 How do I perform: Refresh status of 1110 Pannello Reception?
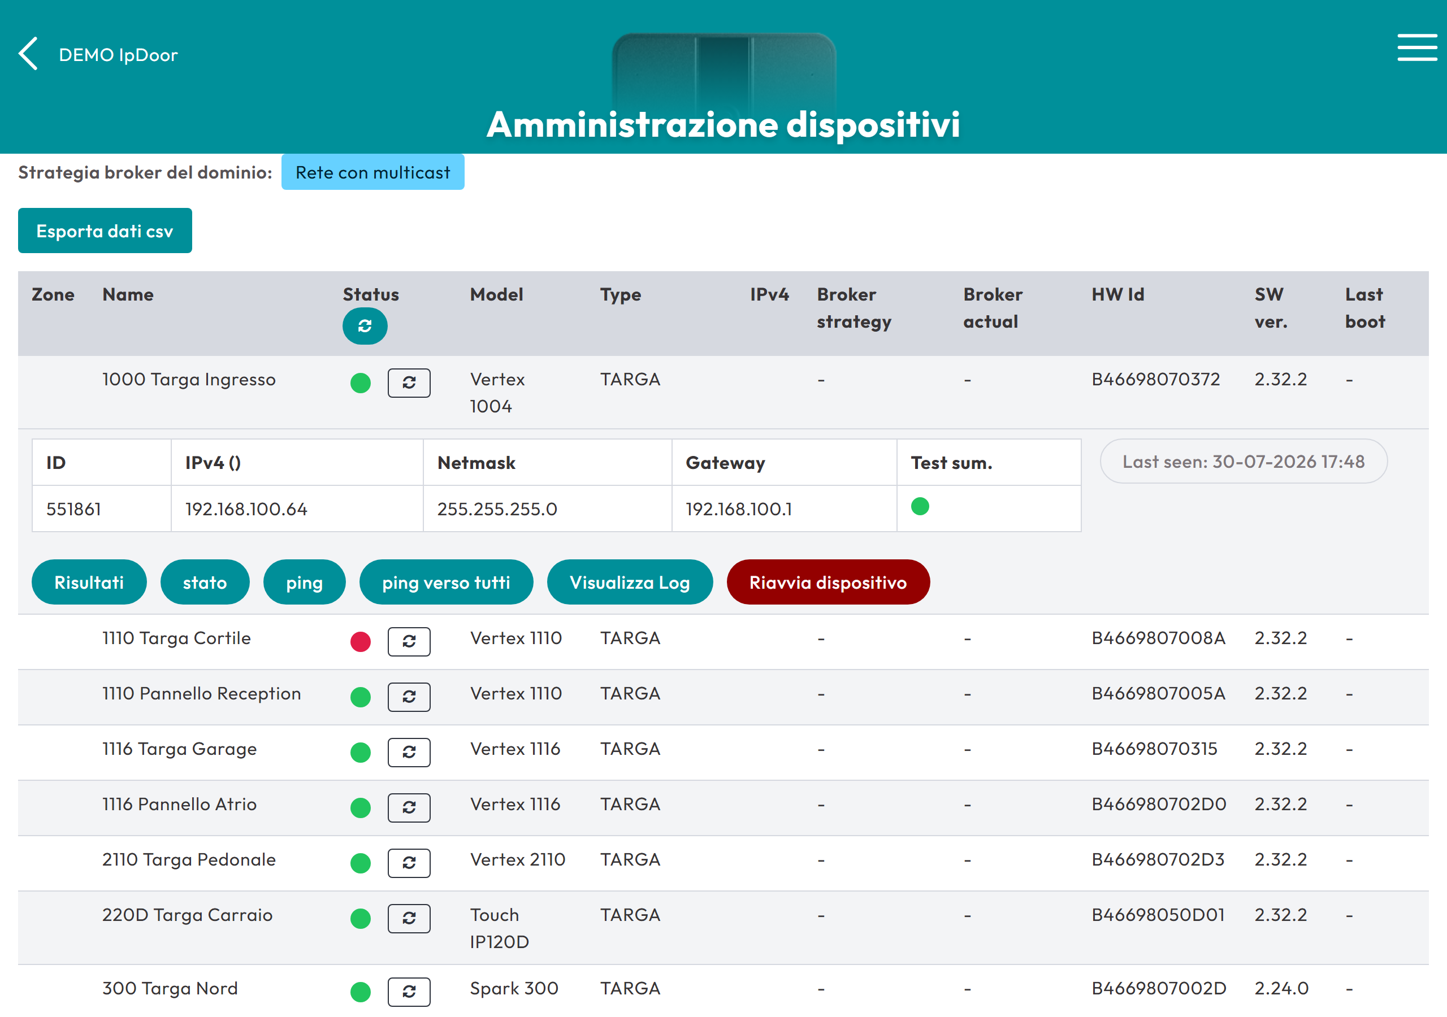[x=409, y=697]
